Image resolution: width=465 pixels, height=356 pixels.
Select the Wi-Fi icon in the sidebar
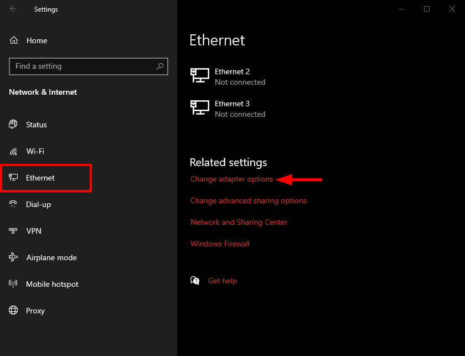point(14,151)
